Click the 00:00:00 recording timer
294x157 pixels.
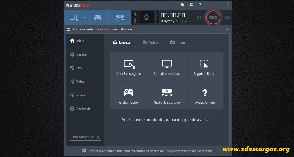[173, 15]
